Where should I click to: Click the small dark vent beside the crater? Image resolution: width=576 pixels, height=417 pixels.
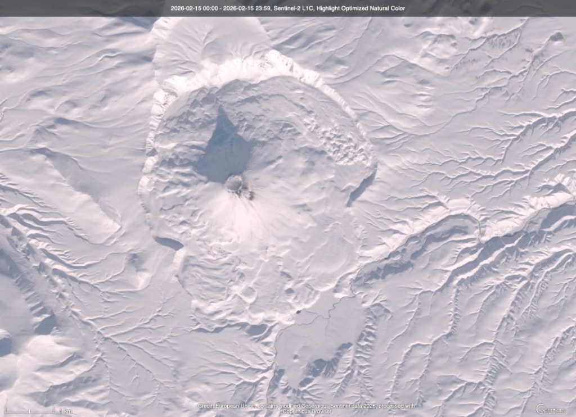tap(248, 195)
